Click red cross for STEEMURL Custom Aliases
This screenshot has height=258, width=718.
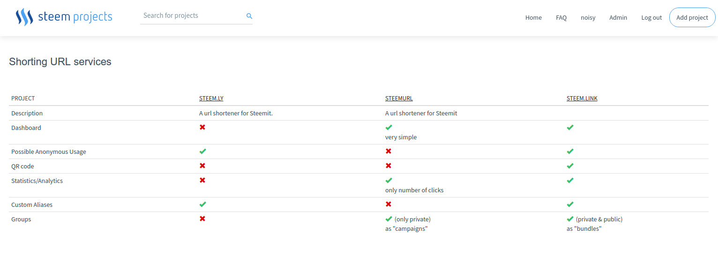[389, 204]
